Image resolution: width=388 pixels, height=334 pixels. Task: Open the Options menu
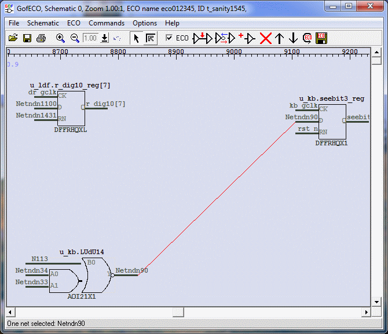[x=145, y=23]
